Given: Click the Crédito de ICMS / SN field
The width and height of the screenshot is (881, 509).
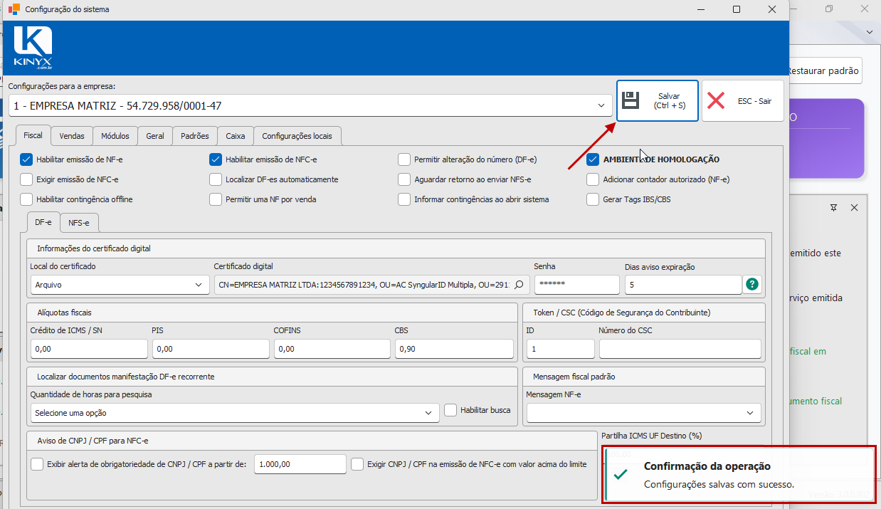Looking at the screenshot, I should 89,349.
